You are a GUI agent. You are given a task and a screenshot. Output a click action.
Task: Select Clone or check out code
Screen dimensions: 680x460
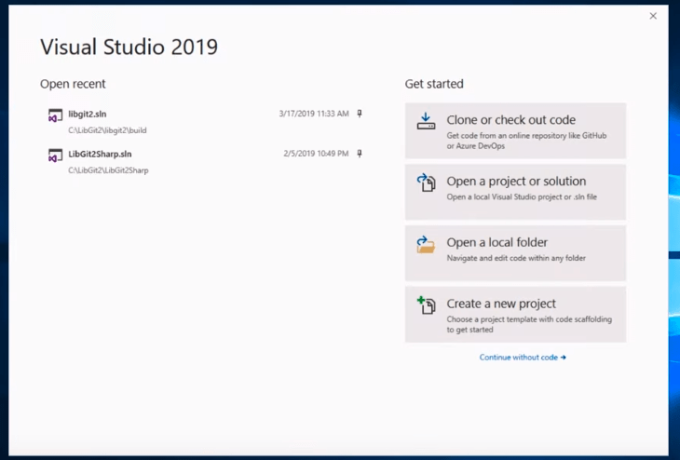(x=515, y=130)
